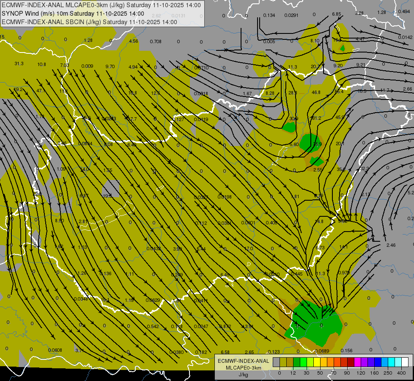
Task: Pick the magenta swatch in the color scale
Action: [x=358, y=362]
